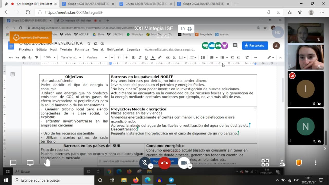This screenshot has height=185, width=329.
Task: Collapse the participant filmstrip with side arrow
Action: coord(325,148)
